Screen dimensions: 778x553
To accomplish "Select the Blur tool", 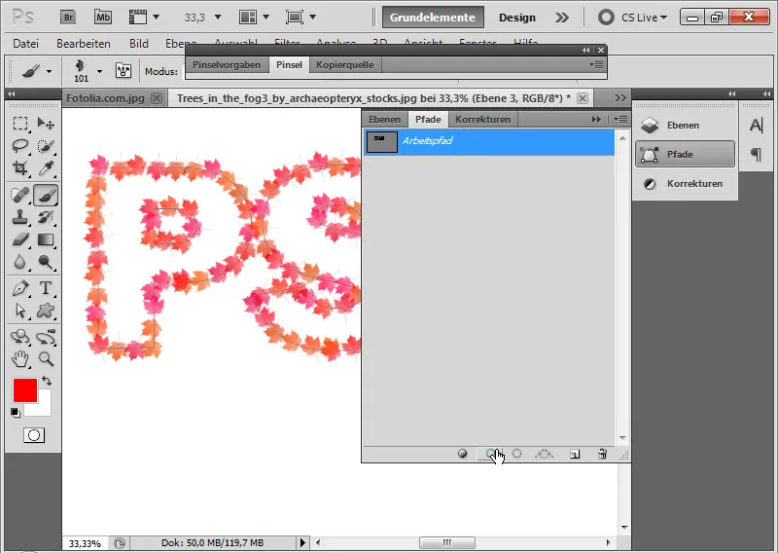I will 20,262.
